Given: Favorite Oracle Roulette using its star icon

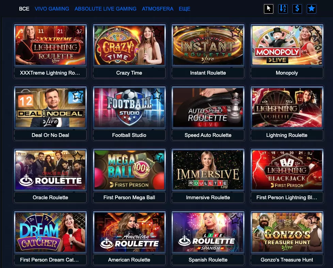Looking at the screenshot, I should [78, 157].
